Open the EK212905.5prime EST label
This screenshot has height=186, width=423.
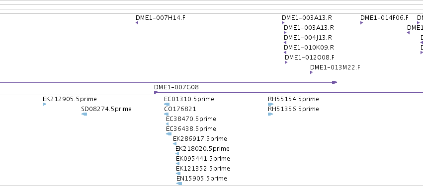[x=70, y=99]
